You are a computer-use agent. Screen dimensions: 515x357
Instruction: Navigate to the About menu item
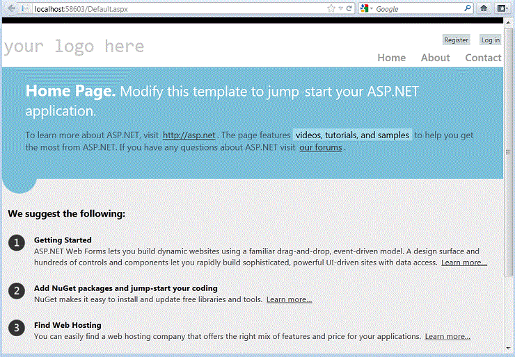435,58
